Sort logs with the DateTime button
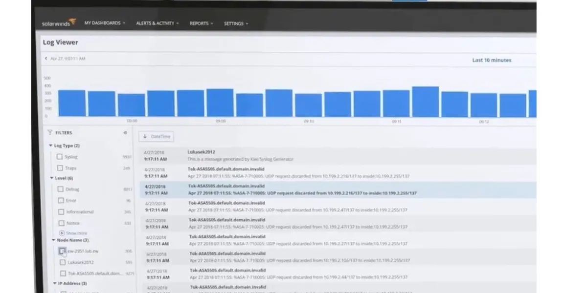 pyautogui.click(x=156, y=137)
